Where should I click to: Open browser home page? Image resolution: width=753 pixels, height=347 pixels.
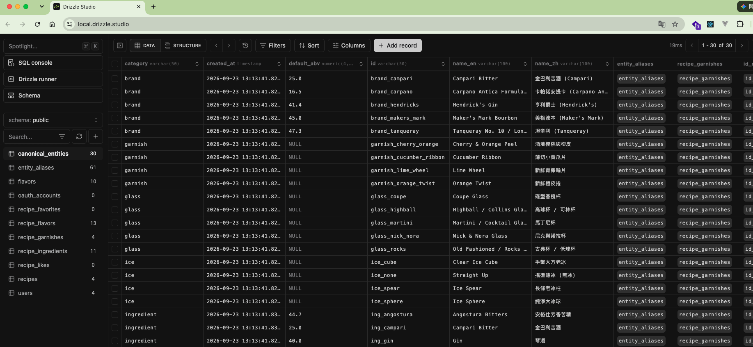pos(52,24)
